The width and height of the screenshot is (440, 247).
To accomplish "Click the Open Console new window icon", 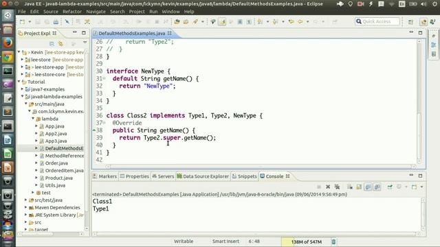I will click(414, 187).
